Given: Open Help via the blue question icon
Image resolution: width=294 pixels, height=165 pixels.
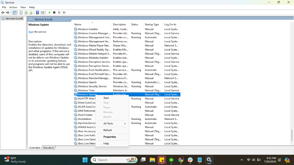Looking at the screenshot, I should (x=37, y=12).
